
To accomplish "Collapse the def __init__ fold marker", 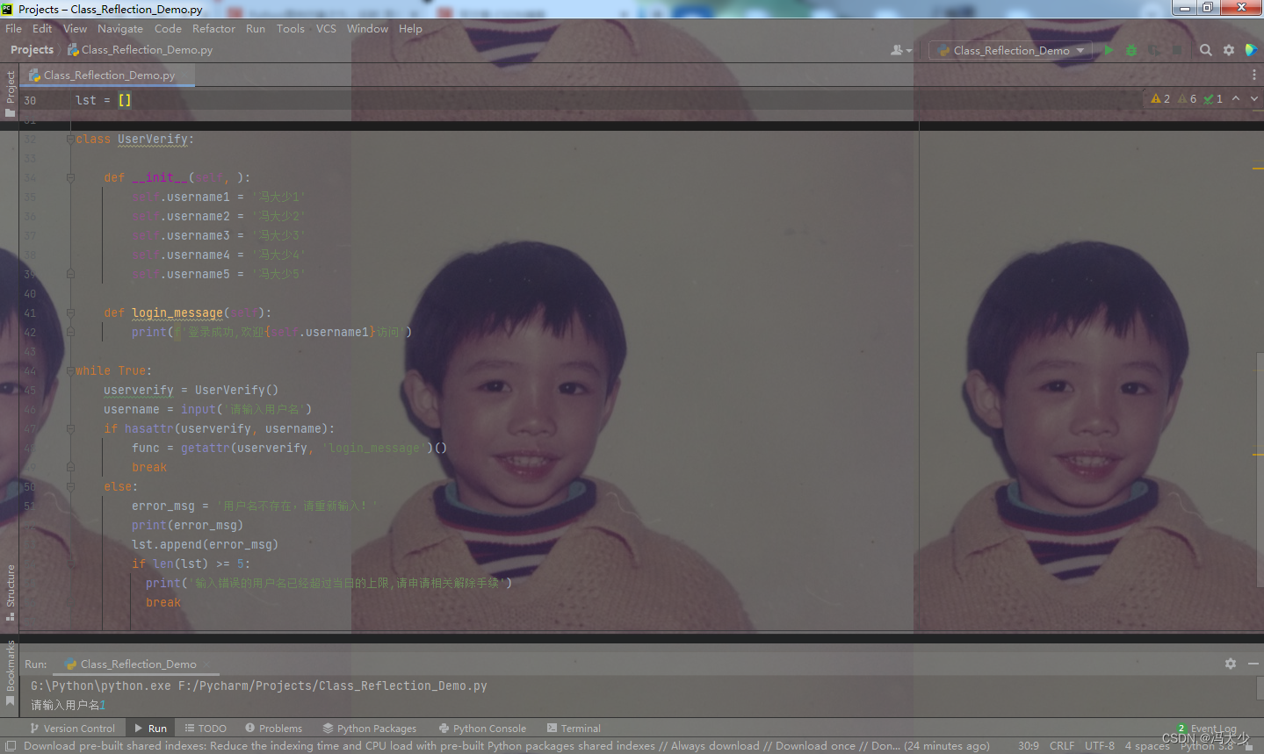I will [70, 177].
